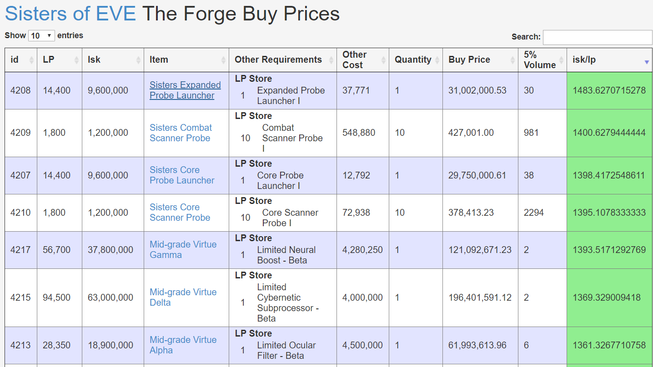This screenshot has width=653, height=367.
Task: Click buy price 196,401,591.12
Action: click(x=480, y=298)
